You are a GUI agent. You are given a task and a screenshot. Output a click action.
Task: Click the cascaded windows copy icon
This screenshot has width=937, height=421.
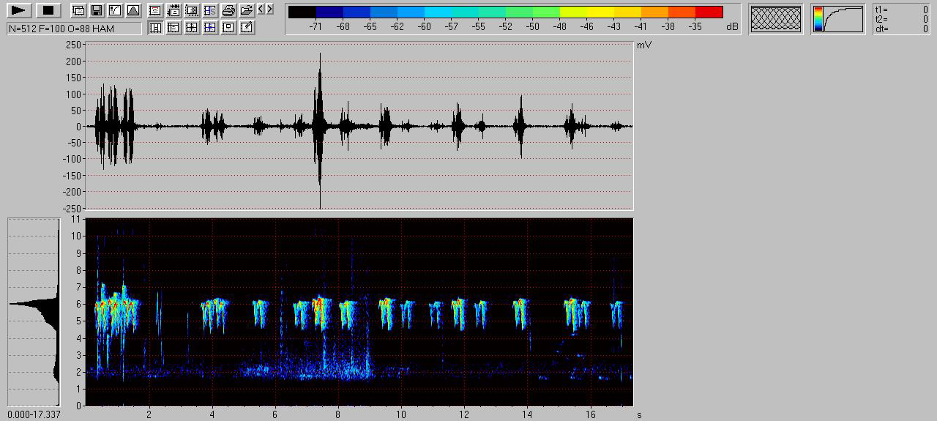pyautogui.click(x=78, y=10)
